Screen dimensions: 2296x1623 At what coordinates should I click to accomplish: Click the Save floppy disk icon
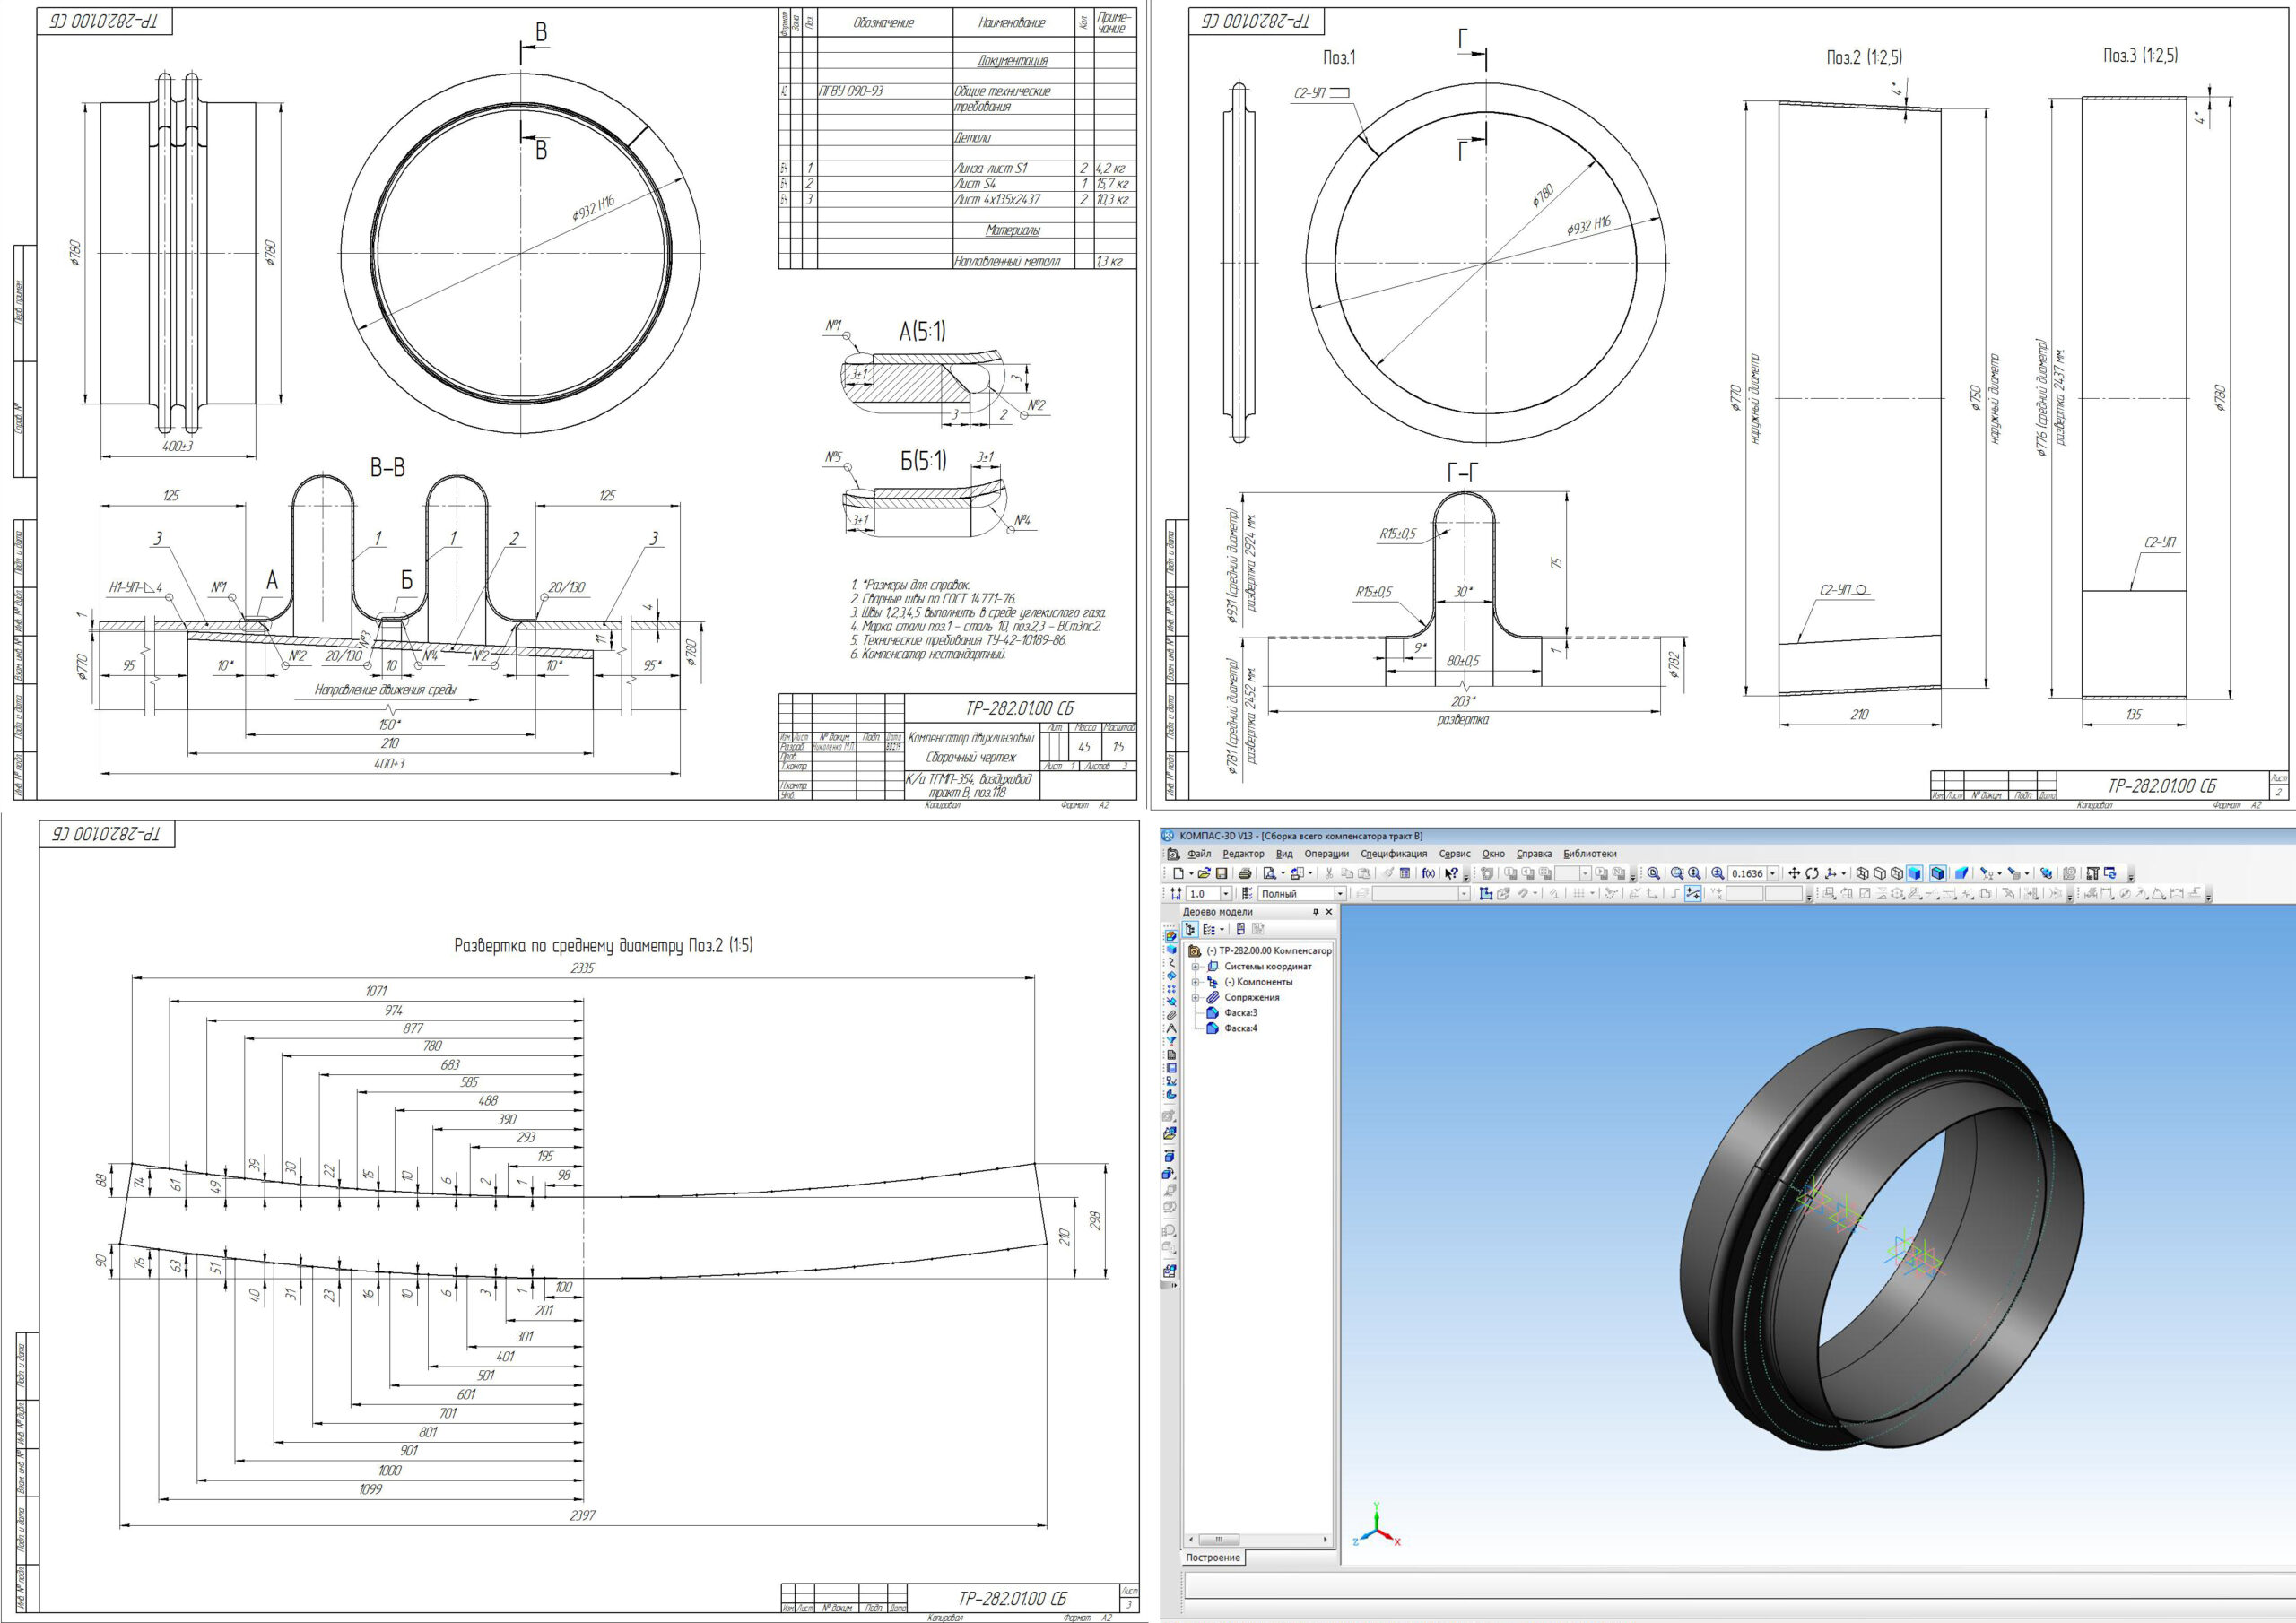[x=1222, y=874]
